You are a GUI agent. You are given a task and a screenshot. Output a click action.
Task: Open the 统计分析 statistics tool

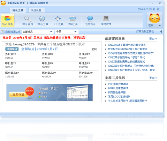tap(8, 20)
